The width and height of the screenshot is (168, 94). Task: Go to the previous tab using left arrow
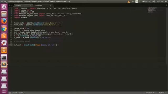[9, 5]
